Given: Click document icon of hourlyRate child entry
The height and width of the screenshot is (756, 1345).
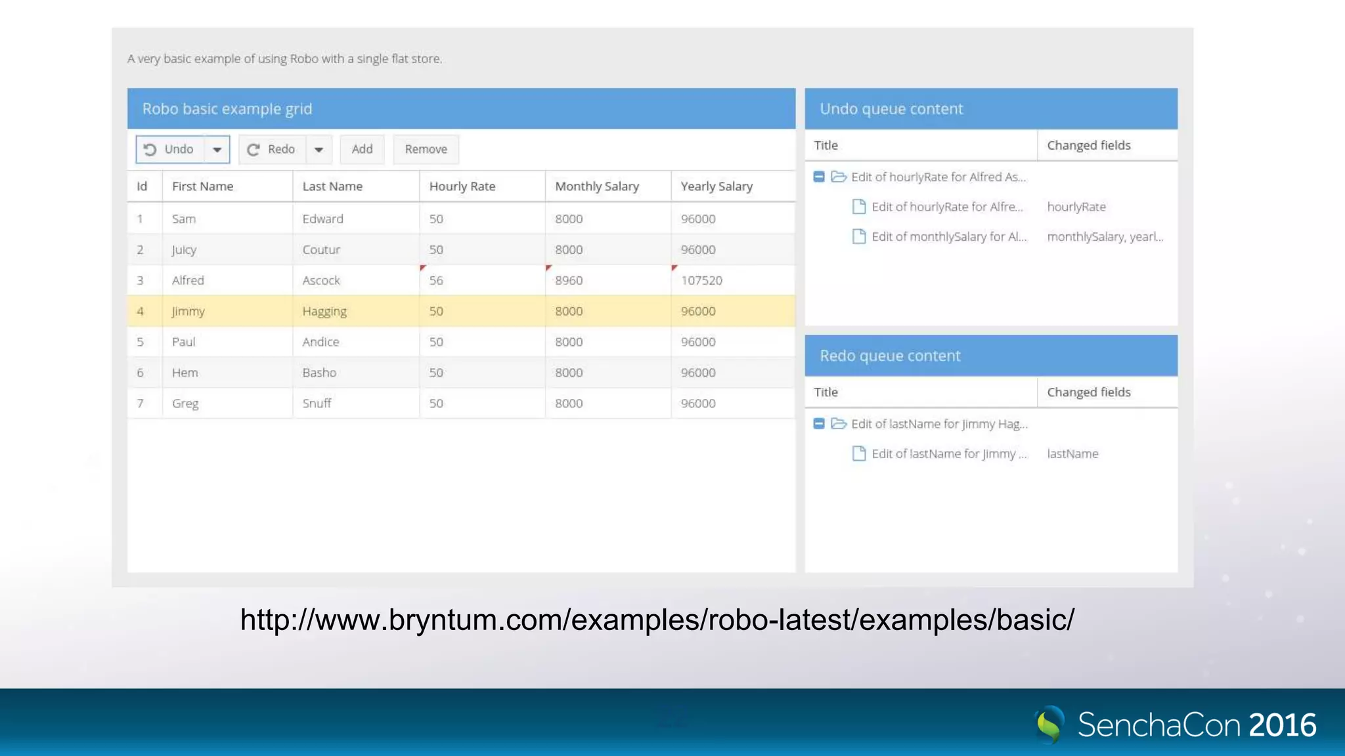Looking at the screenshot, I should (x=858, y=207).
